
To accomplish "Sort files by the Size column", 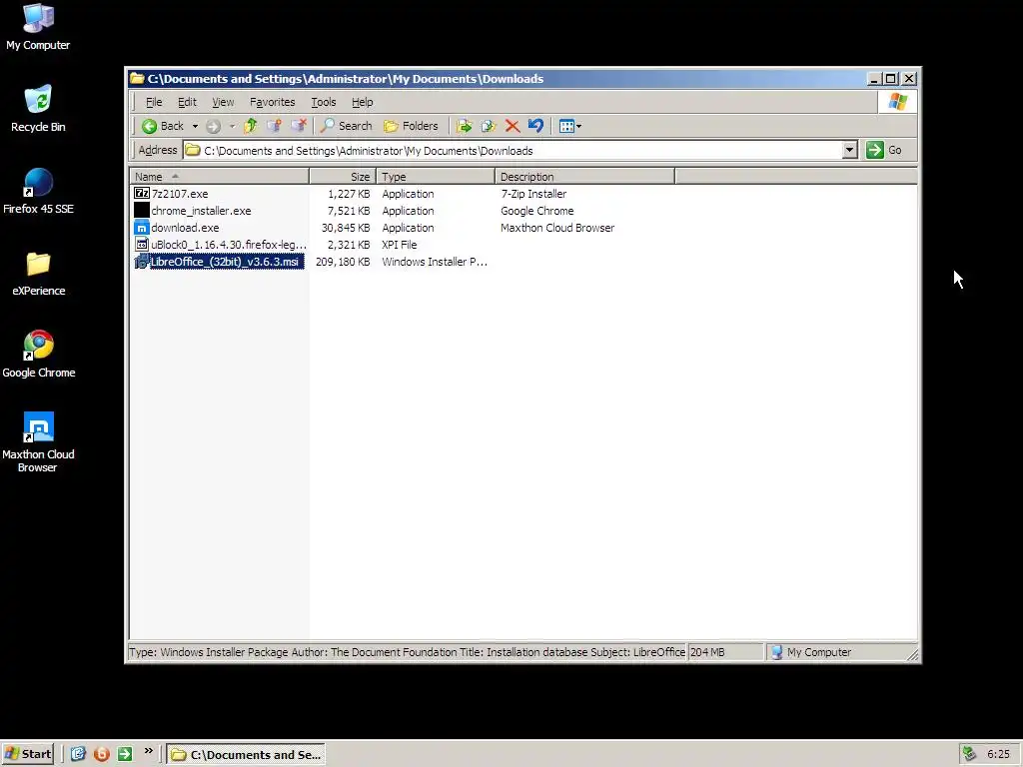I will pyautogui.click(x=343, y=176).
